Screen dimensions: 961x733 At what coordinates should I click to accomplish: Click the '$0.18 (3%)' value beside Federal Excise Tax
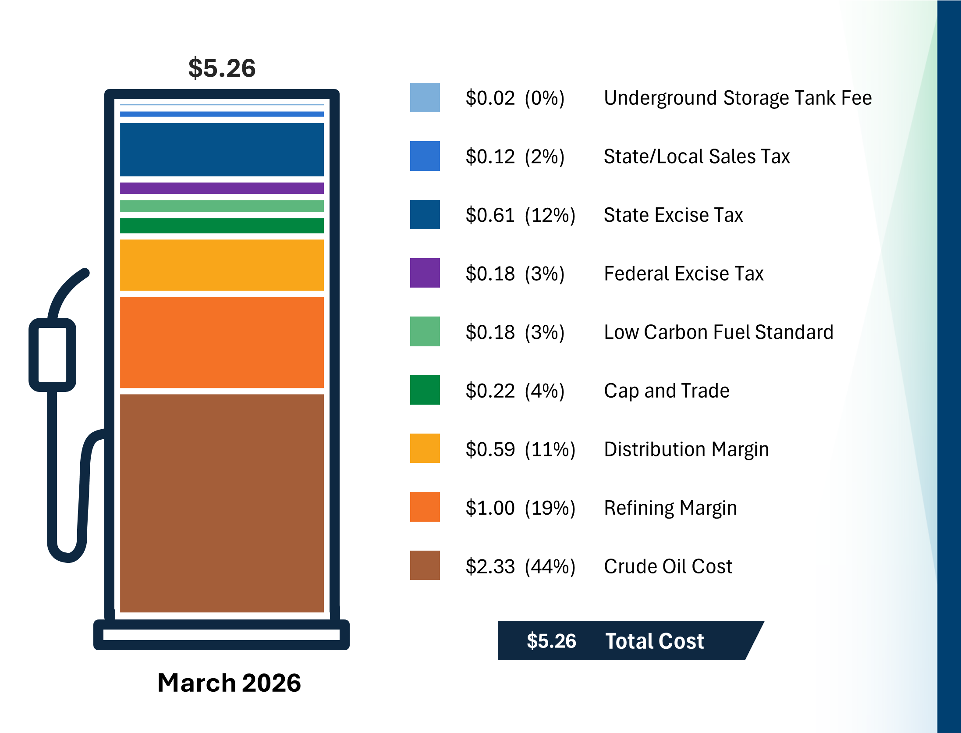(515, 274)
